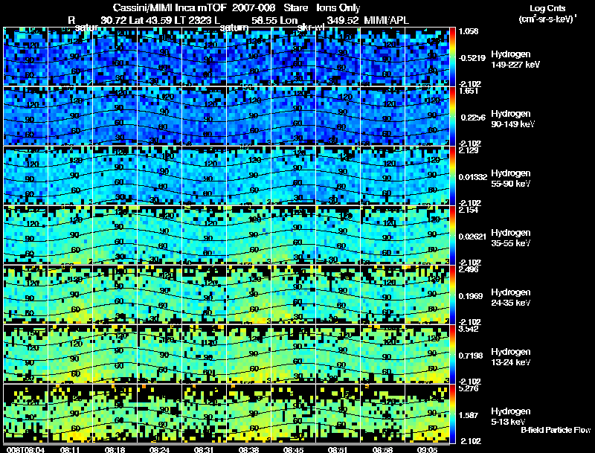Click the 0.02621 color scale value
Viewport: 595px width, 453px height.
472,237
